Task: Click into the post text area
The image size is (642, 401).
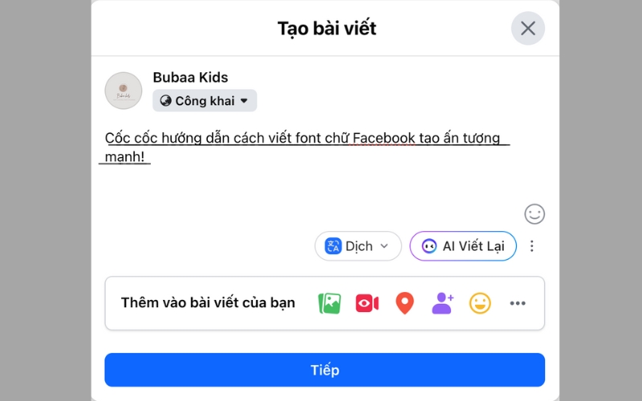Action: [x=321, y=176]
